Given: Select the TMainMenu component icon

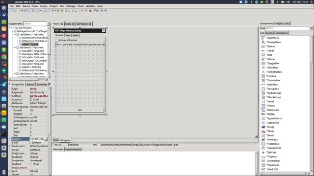Looking at the screenshot, I should coord(263,38).
